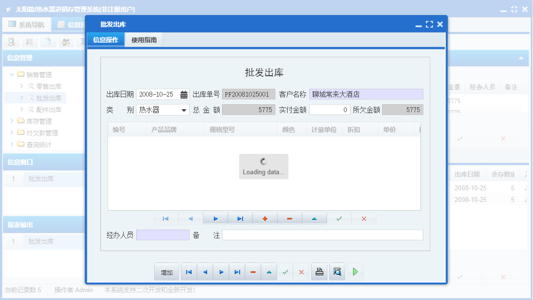Open the calendar picker beside 出库日期

pos(183,94)
